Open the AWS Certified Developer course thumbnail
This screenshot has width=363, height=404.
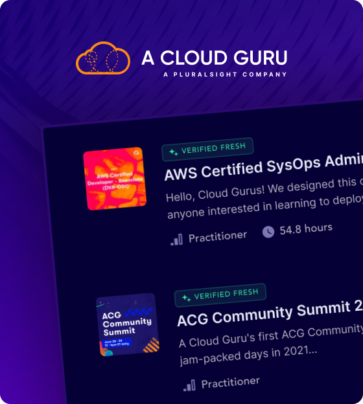pos(115,179)
